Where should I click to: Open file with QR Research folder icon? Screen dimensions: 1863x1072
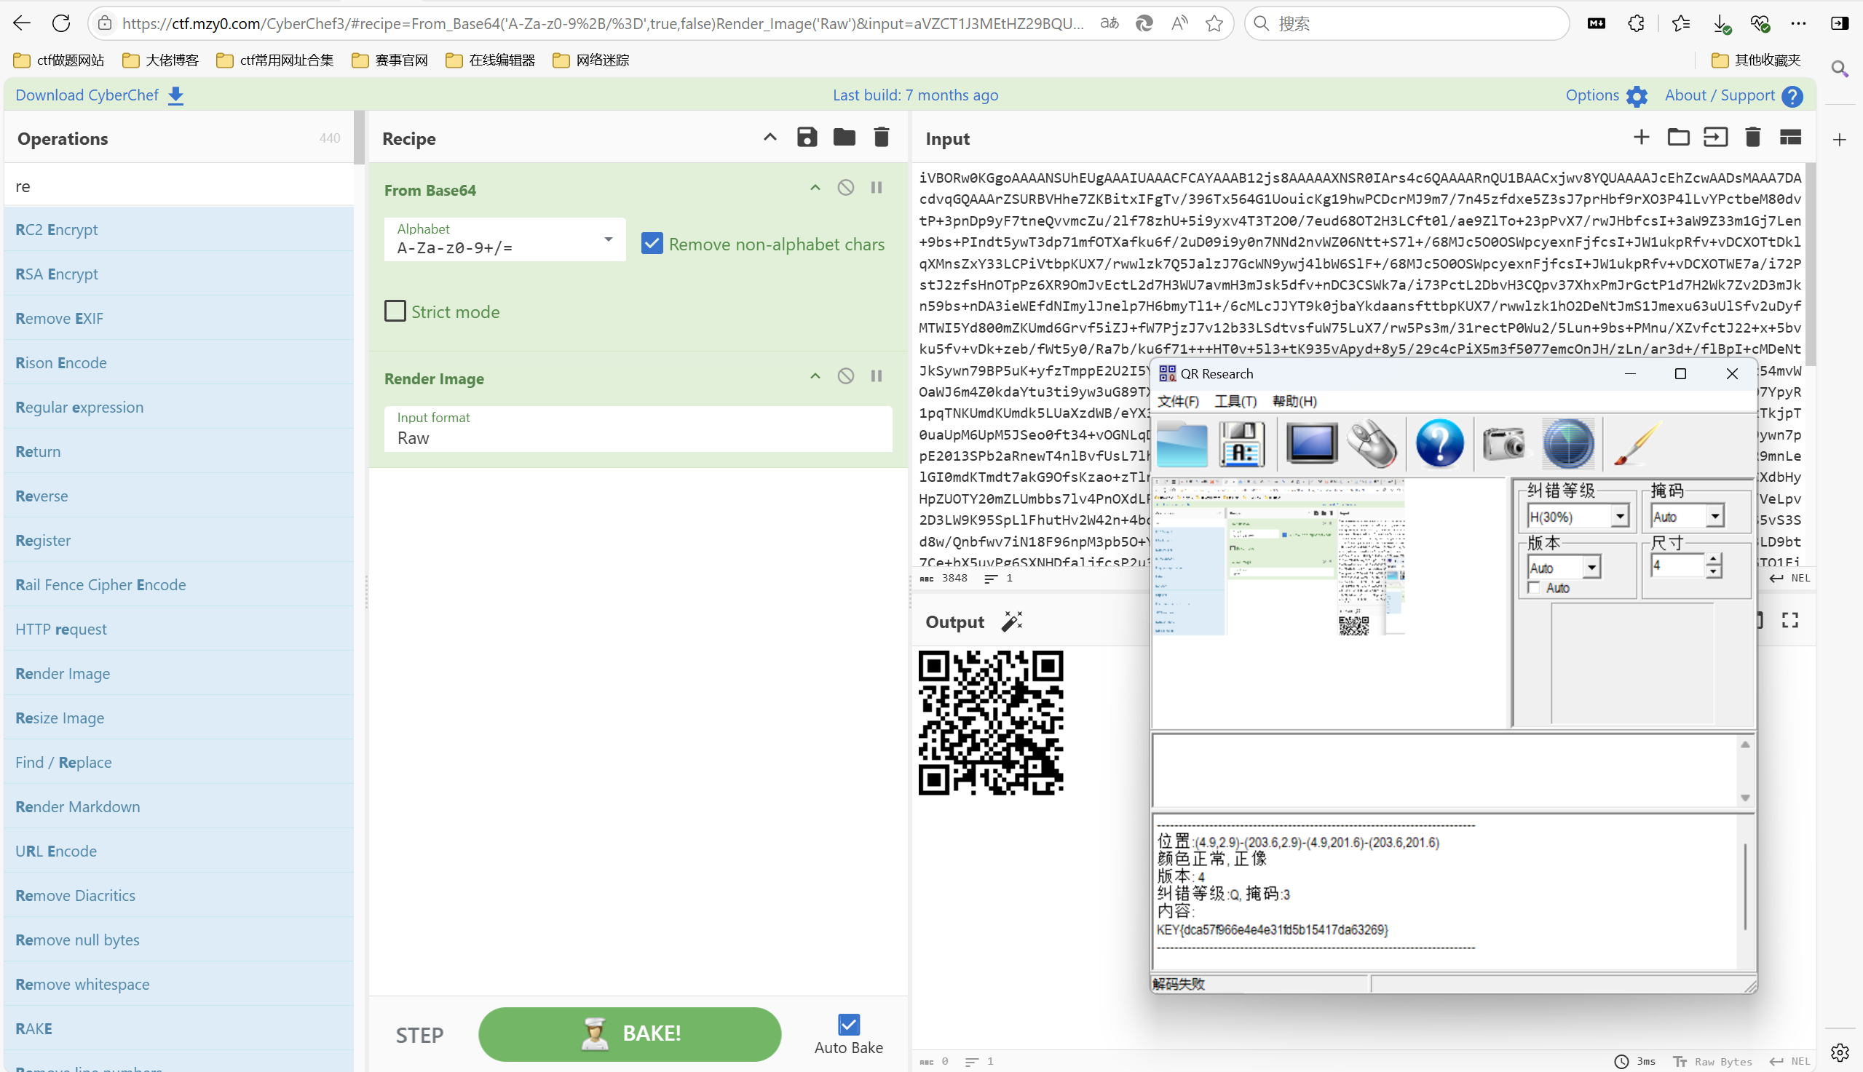(x=1182, y=444)
